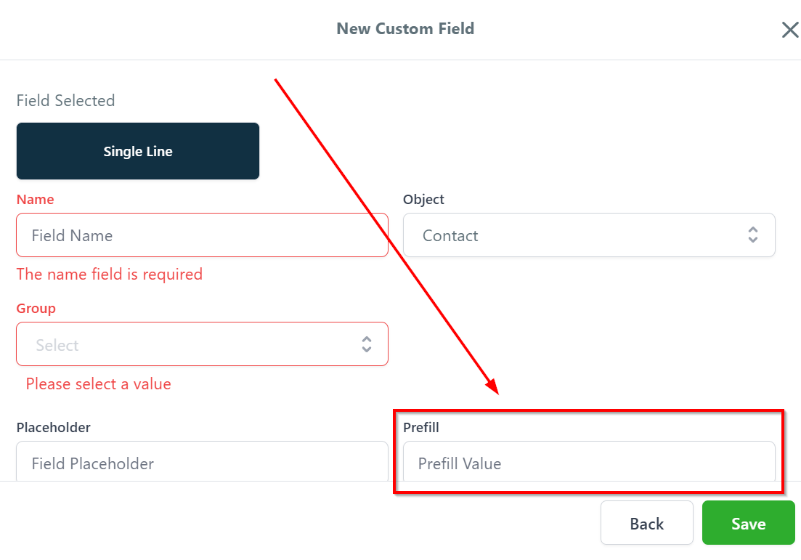801x560 pixels.
Task: Click the Group dropdown up-down arrows
Action: coord(367,345)
